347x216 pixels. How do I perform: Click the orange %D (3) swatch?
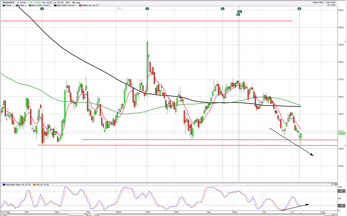point(35,184)
